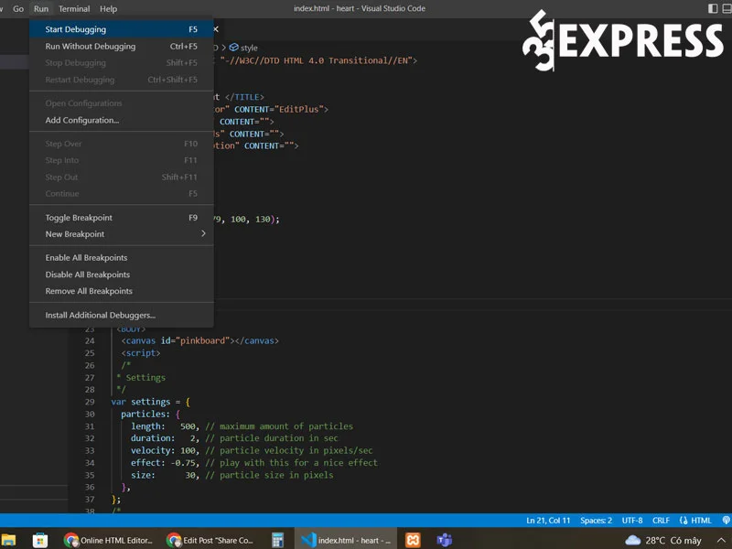Switch to Online HTML Editor Chrome window
The image size is (732, 549).
click(x=108, y=540)
